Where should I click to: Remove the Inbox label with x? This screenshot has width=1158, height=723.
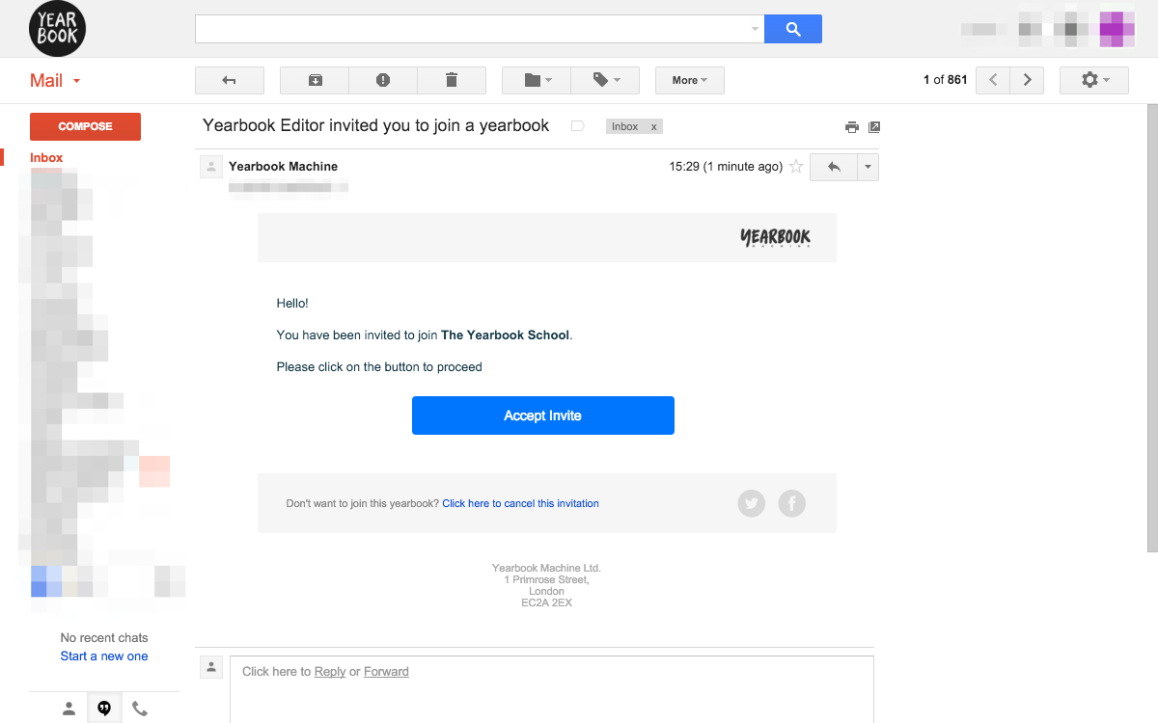click(653, 126)
